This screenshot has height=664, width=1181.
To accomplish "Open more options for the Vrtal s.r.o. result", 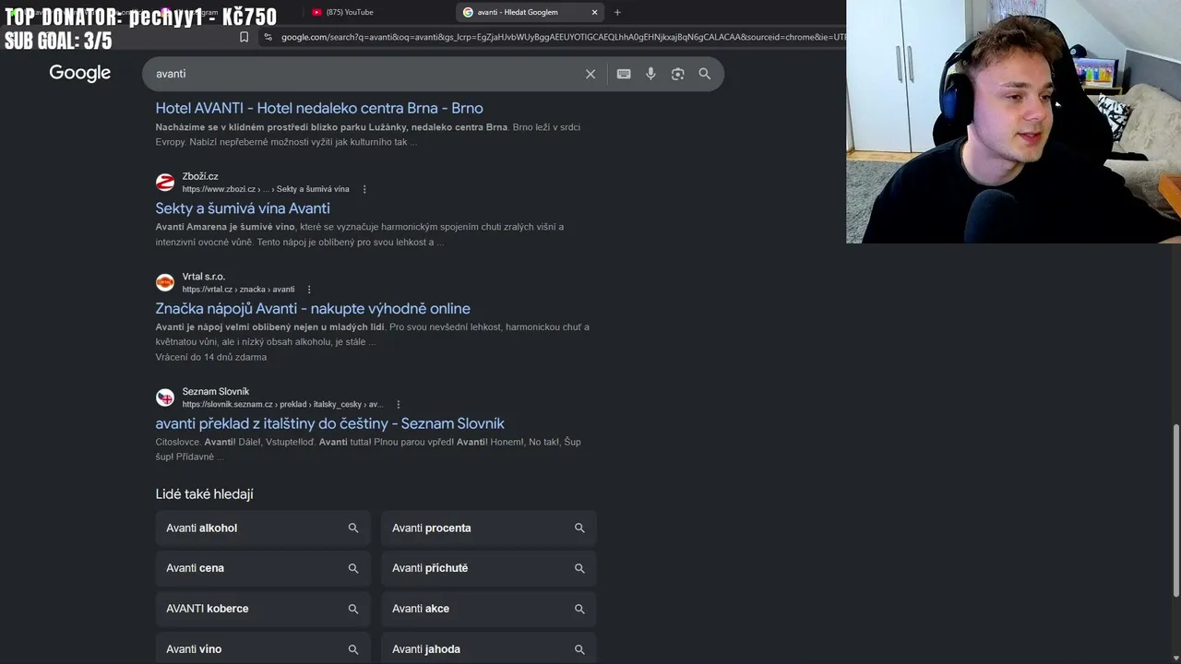I will point(309,290).
